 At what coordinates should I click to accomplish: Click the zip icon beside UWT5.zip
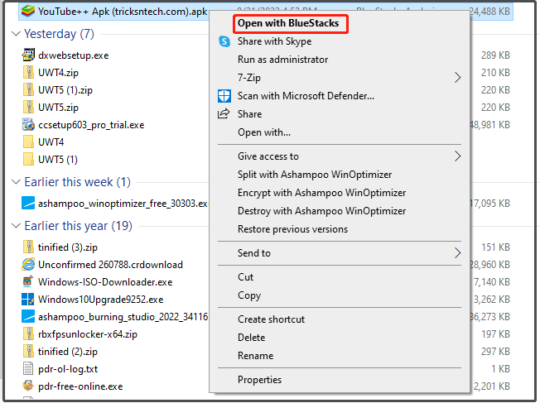click(28, 107)
